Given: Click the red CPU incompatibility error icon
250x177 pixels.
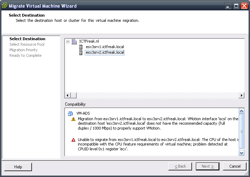Looking at the screenshot, I should [x=73, y=140].
